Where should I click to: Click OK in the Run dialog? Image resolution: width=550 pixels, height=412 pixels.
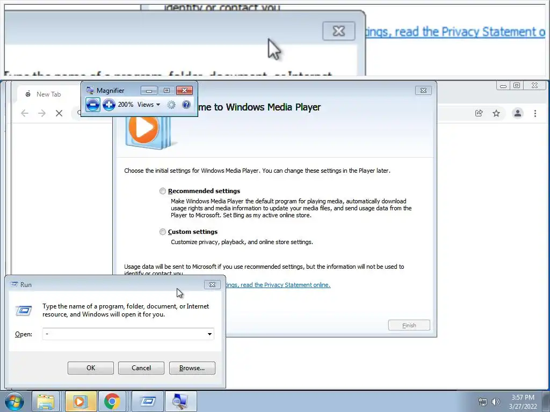click(x=90, y=368)
